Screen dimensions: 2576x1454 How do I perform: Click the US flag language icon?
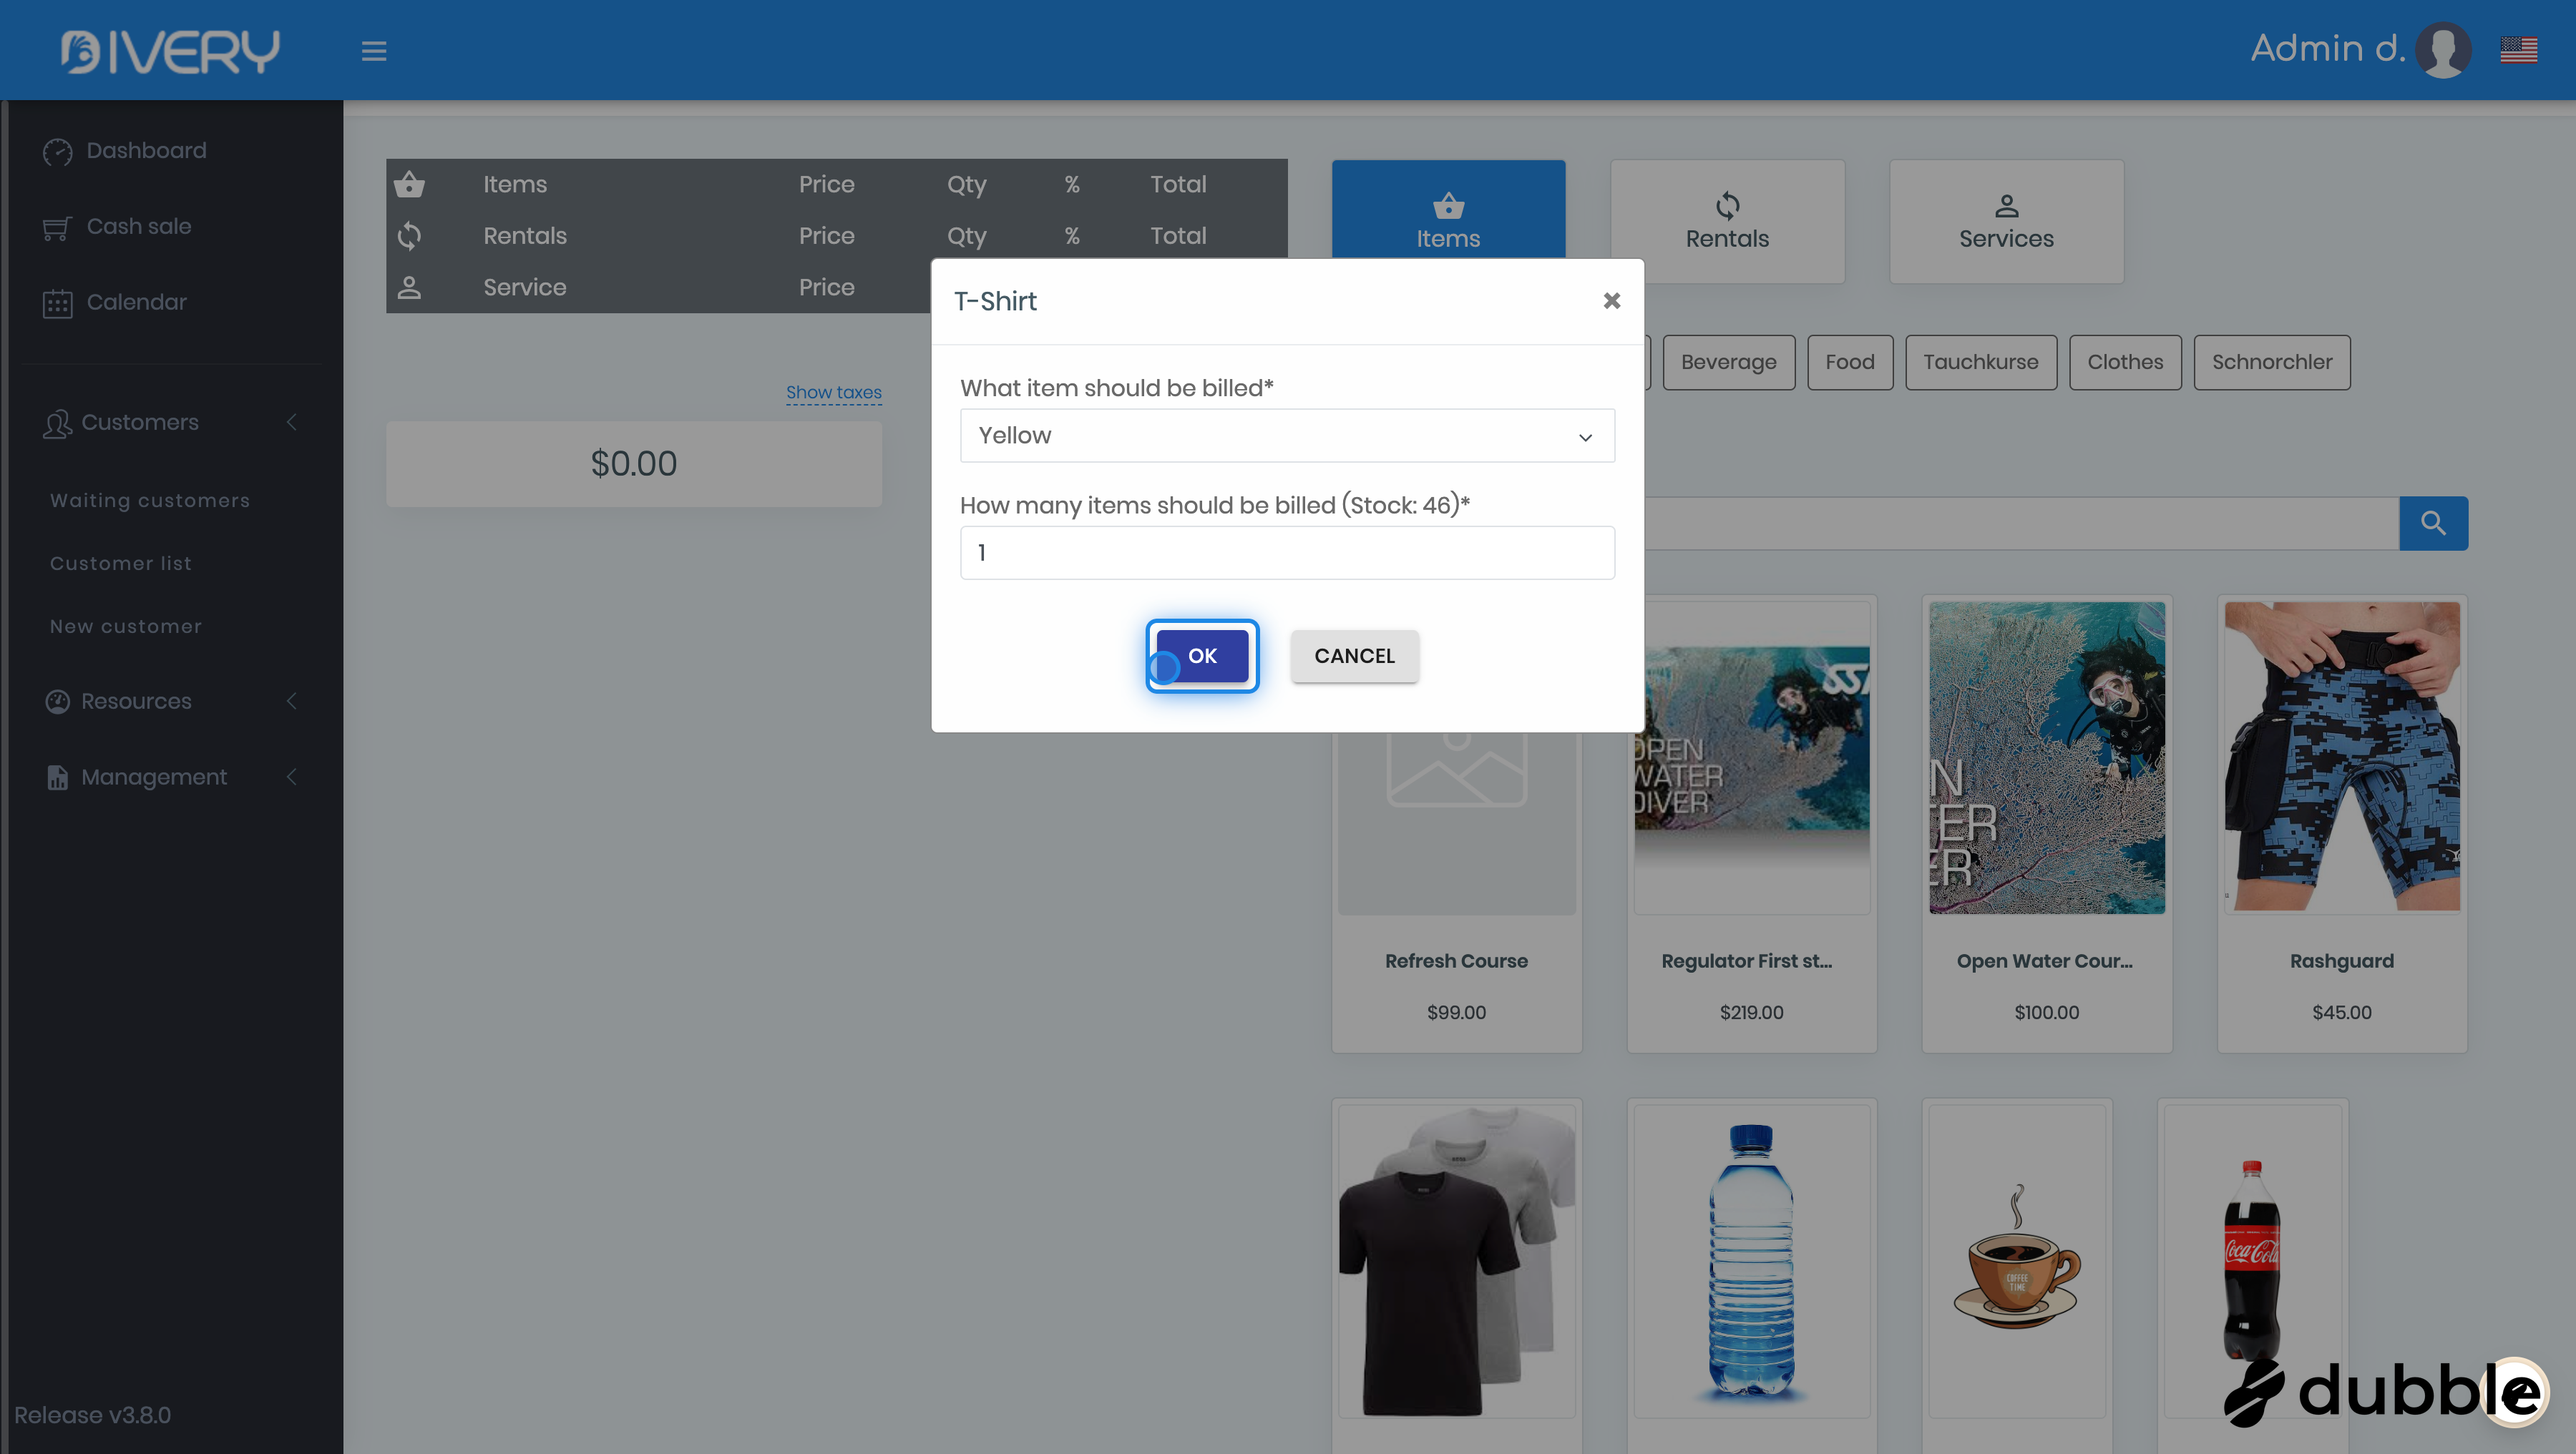point(2518,49)
